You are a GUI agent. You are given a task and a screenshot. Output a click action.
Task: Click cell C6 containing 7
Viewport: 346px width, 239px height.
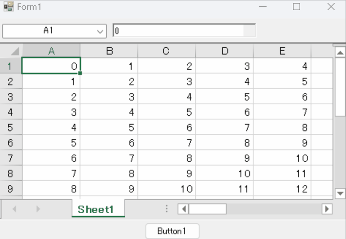pyautogui.click(x=167, y=143)
